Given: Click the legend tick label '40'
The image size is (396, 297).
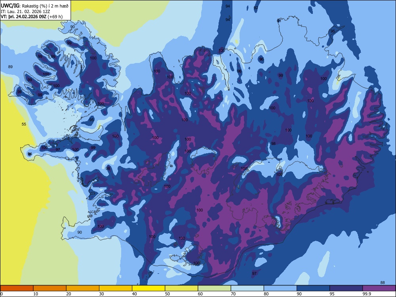Looking at the screenshot, I should coord(134,294).
